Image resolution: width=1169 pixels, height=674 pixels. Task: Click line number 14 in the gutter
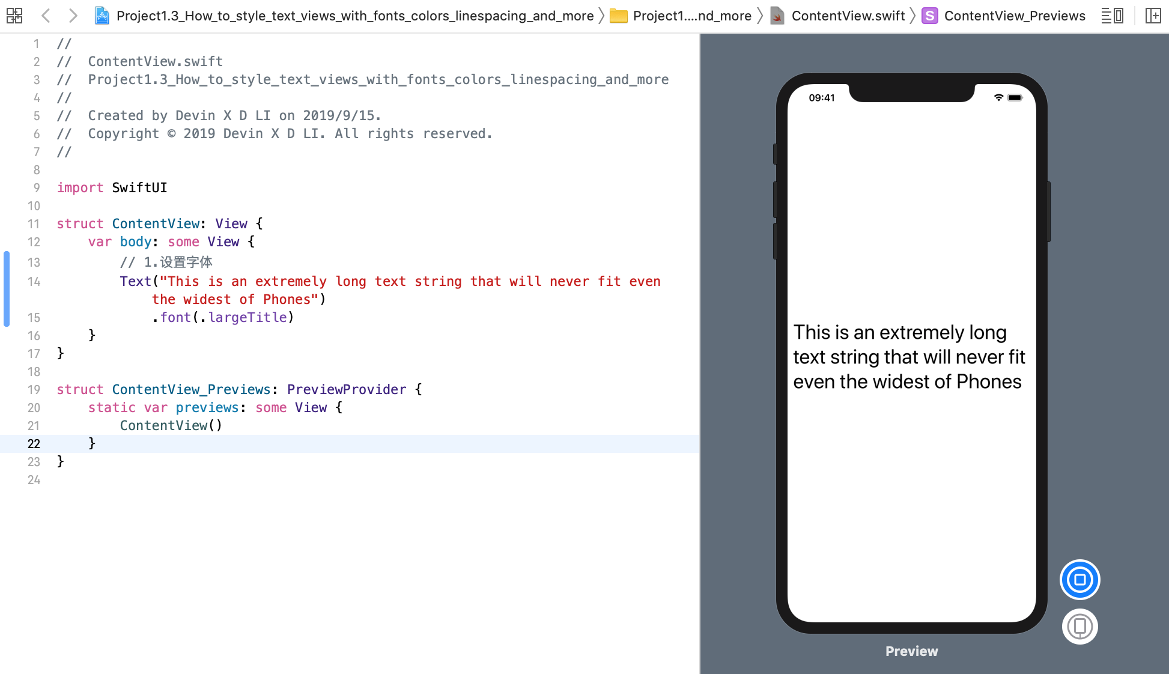click(34, 282)
